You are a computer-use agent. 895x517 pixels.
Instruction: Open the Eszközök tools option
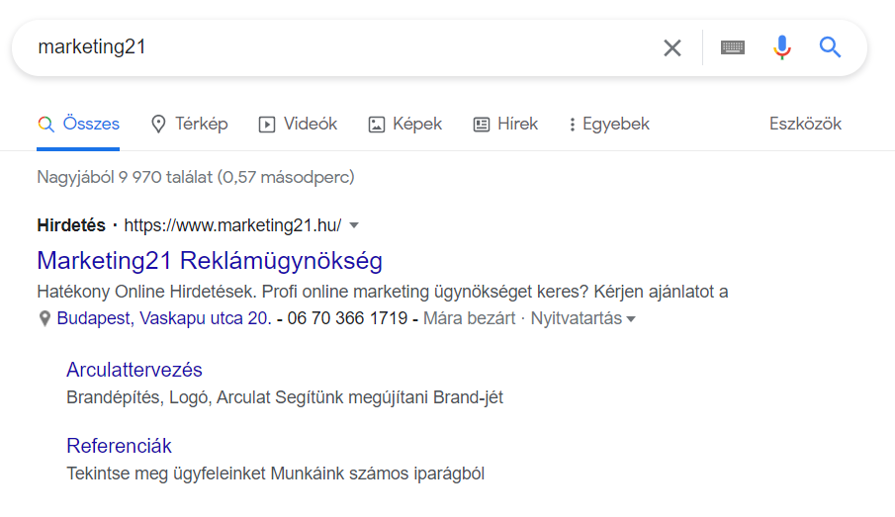(805, 124)
